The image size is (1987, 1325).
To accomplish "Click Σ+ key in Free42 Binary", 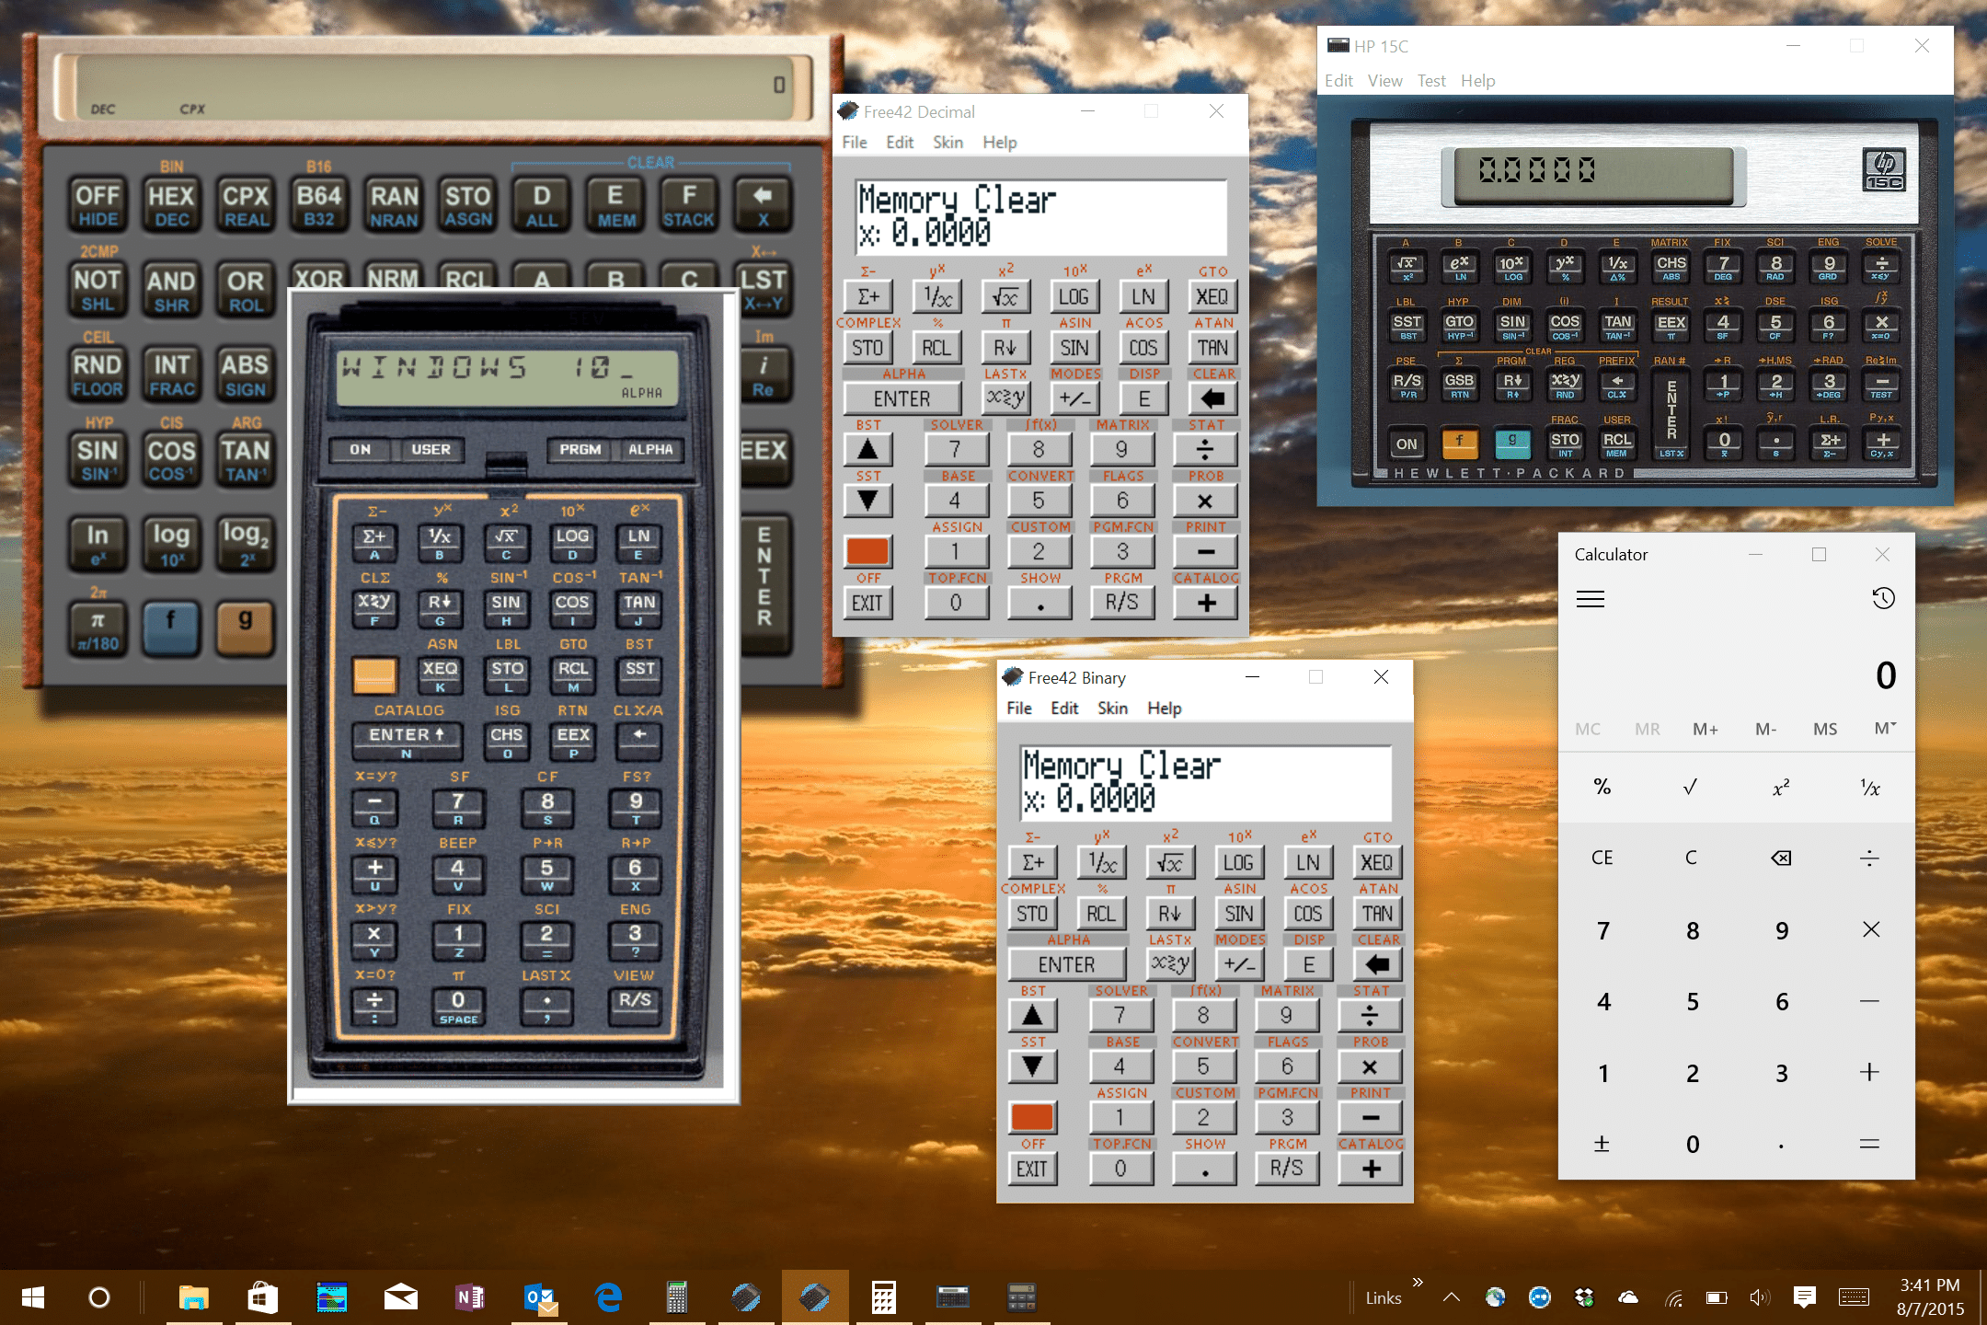I will pos(1033,862).
